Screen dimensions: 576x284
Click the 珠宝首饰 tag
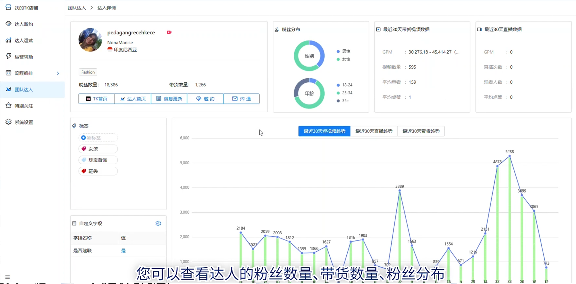pyautogui.click(x=98, y=160)
